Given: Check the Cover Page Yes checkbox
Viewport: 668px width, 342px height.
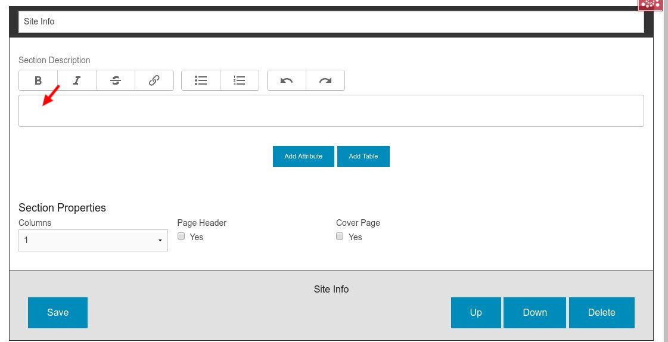Looking at the screenshot, I should coord(340,237).
